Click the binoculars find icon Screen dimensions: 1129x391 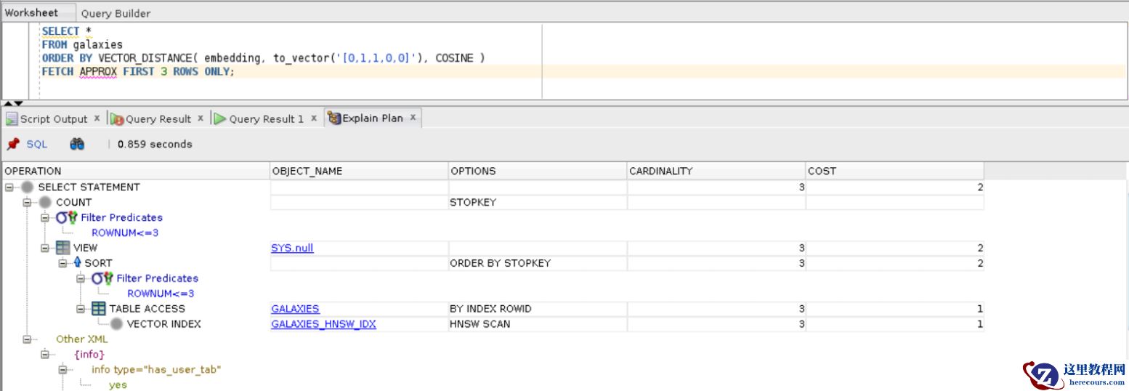tap(77, 144)
